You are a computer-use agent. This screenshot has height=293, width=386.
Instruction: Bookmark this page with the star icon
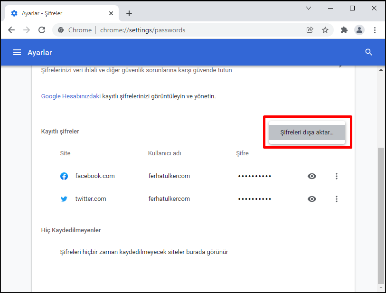(x=325, y=30)
